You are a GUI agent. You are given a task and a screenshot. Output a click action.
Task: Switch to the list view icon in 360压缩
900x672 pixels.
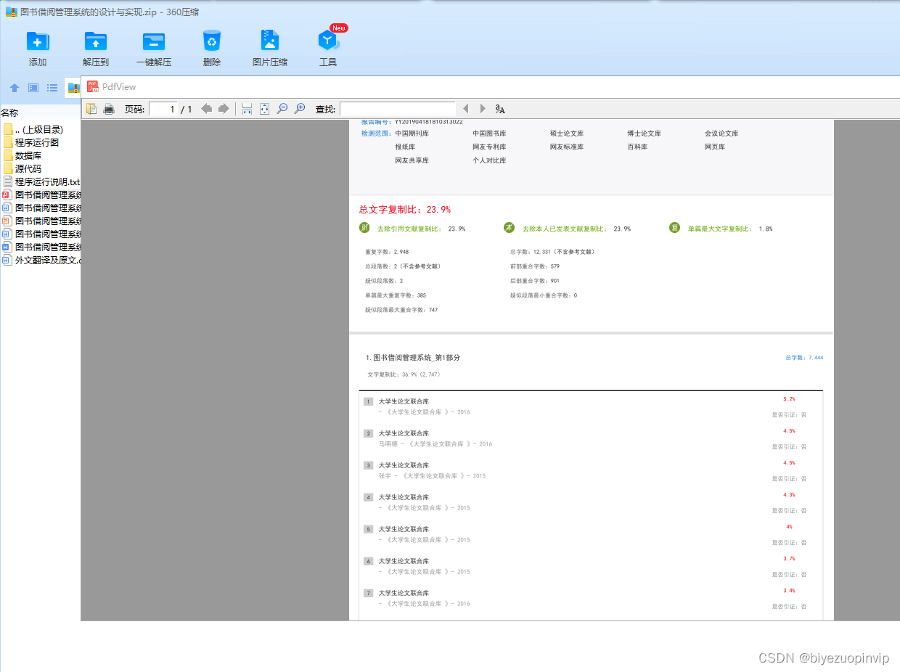tap(52, 88)
